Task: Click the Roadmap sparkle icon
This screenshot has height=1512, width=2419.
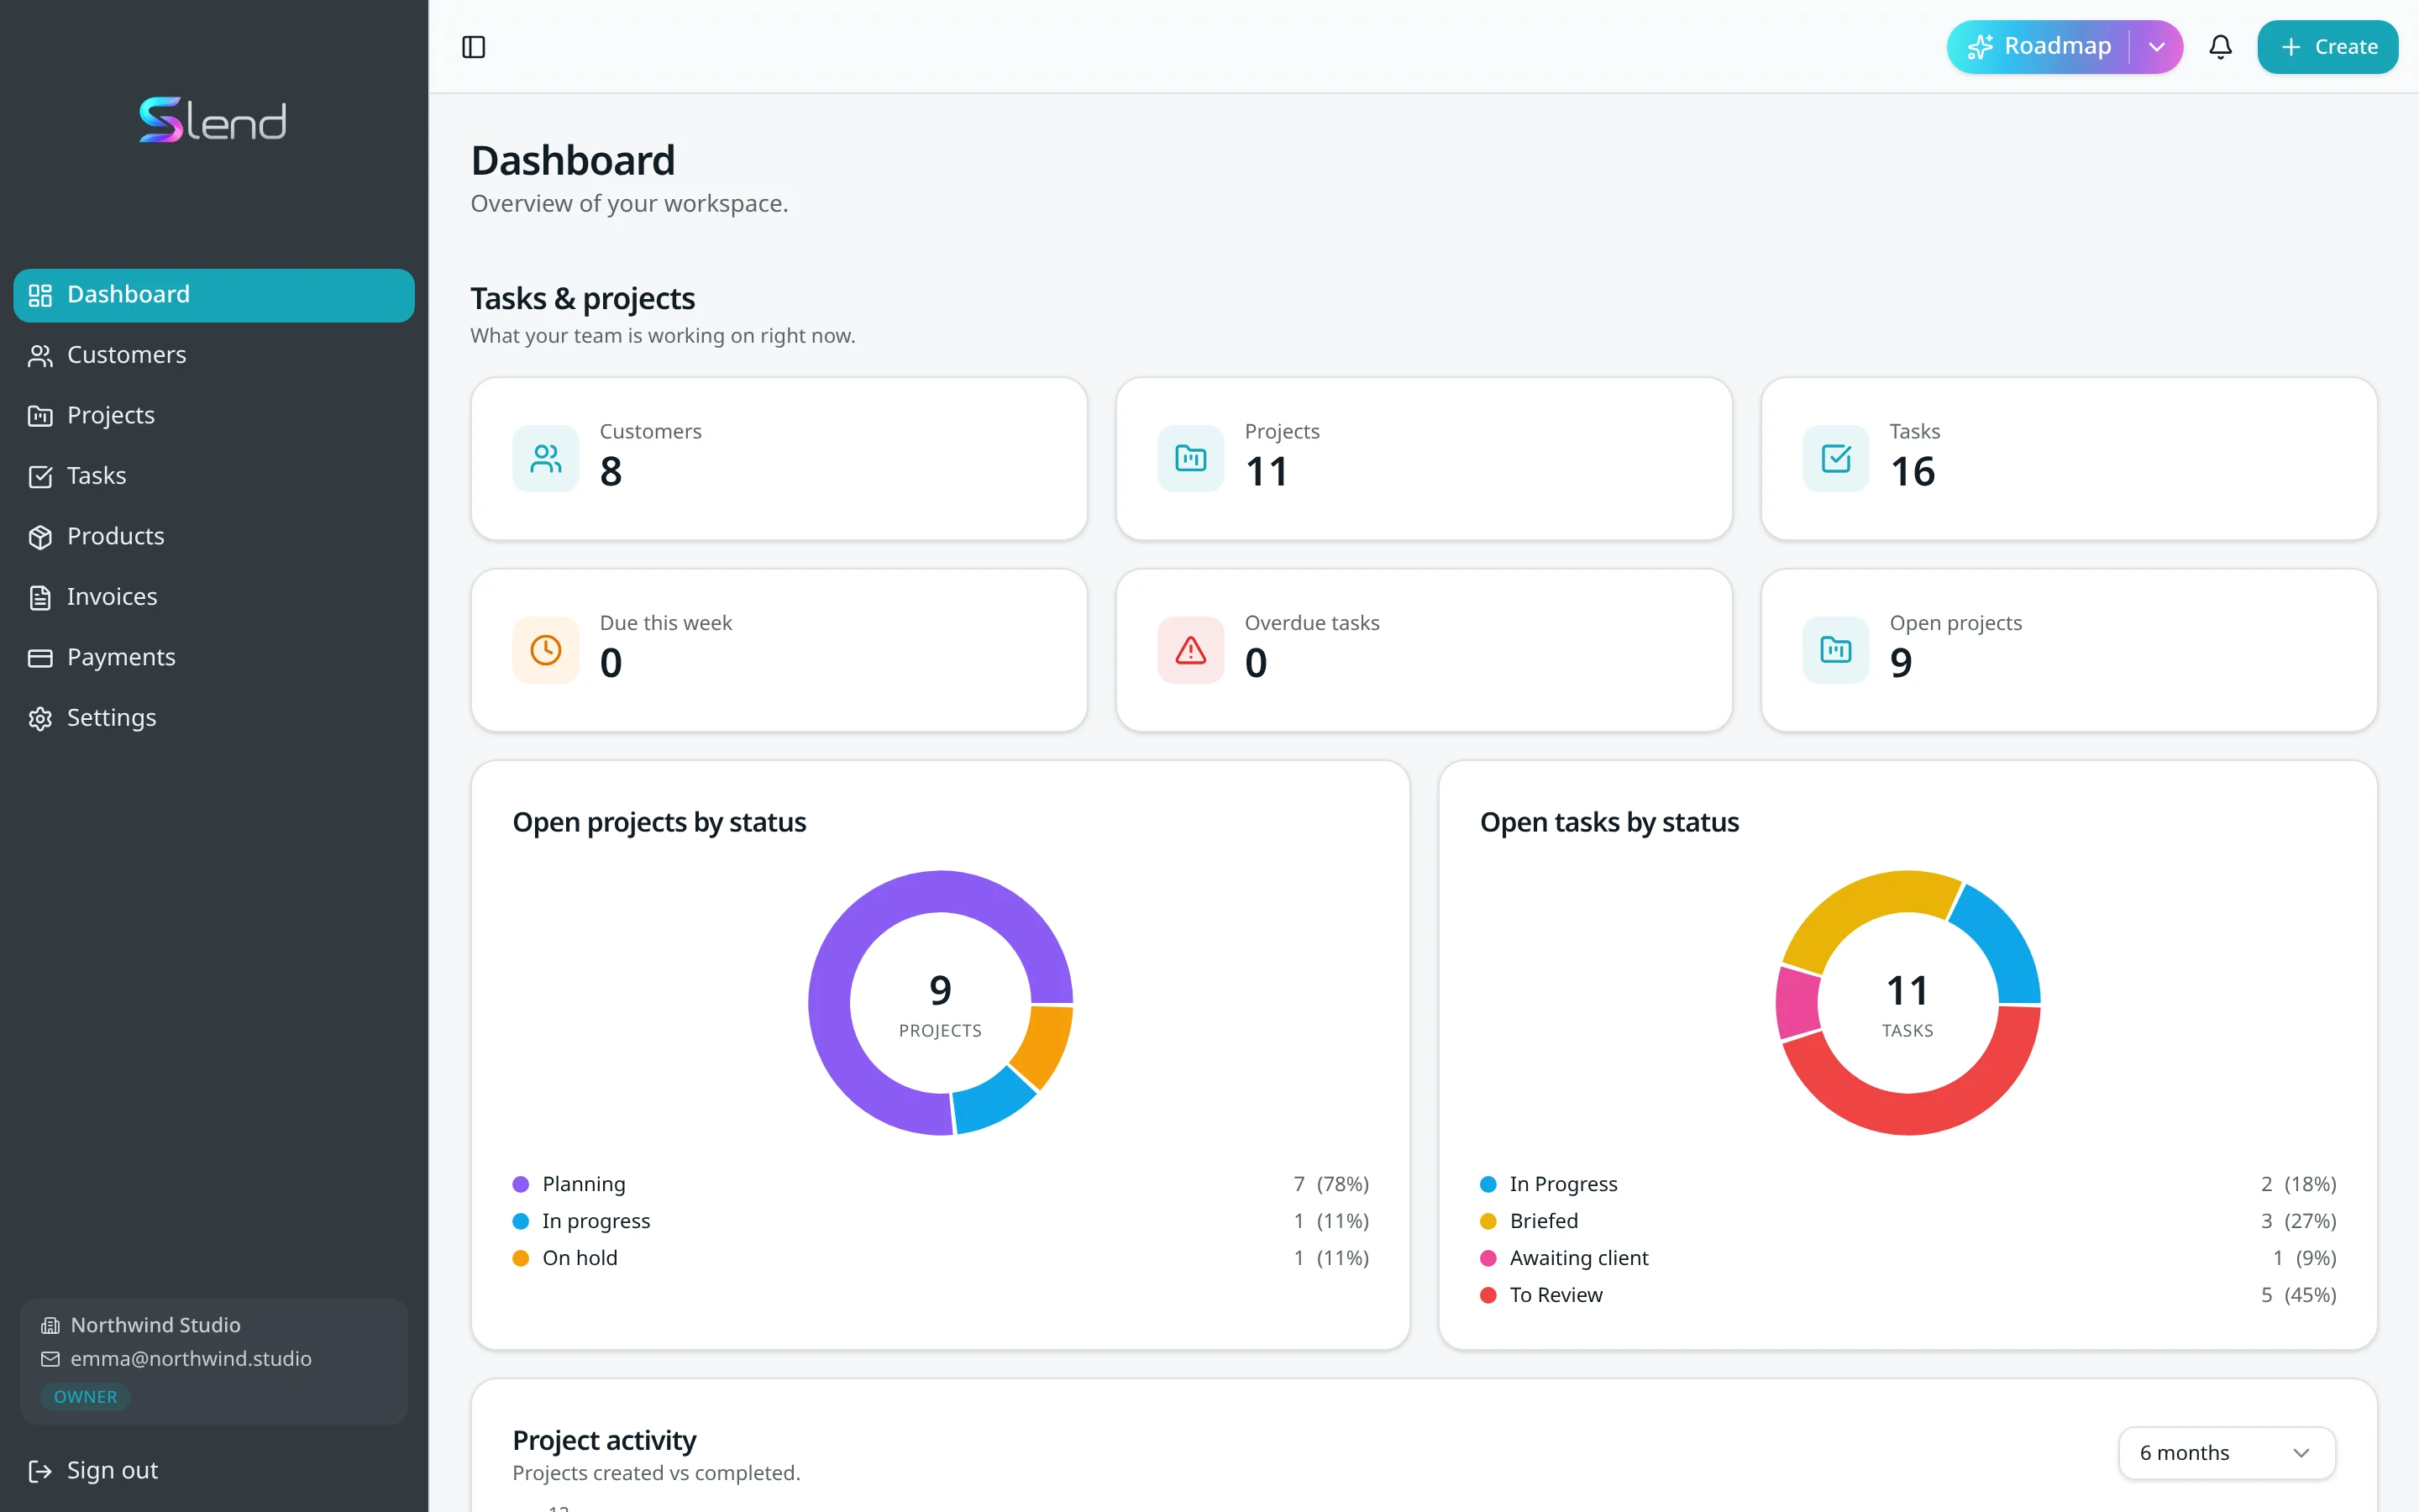Action: [1979, 47]
